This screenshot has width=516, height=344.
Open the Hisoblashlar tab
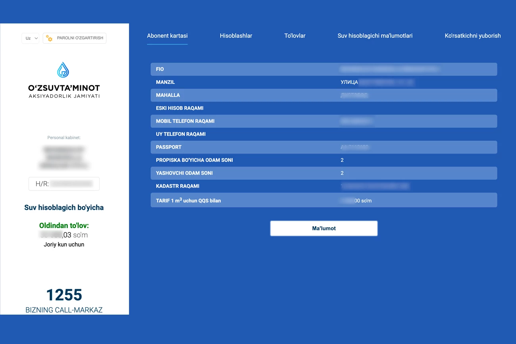click(236, 36)
